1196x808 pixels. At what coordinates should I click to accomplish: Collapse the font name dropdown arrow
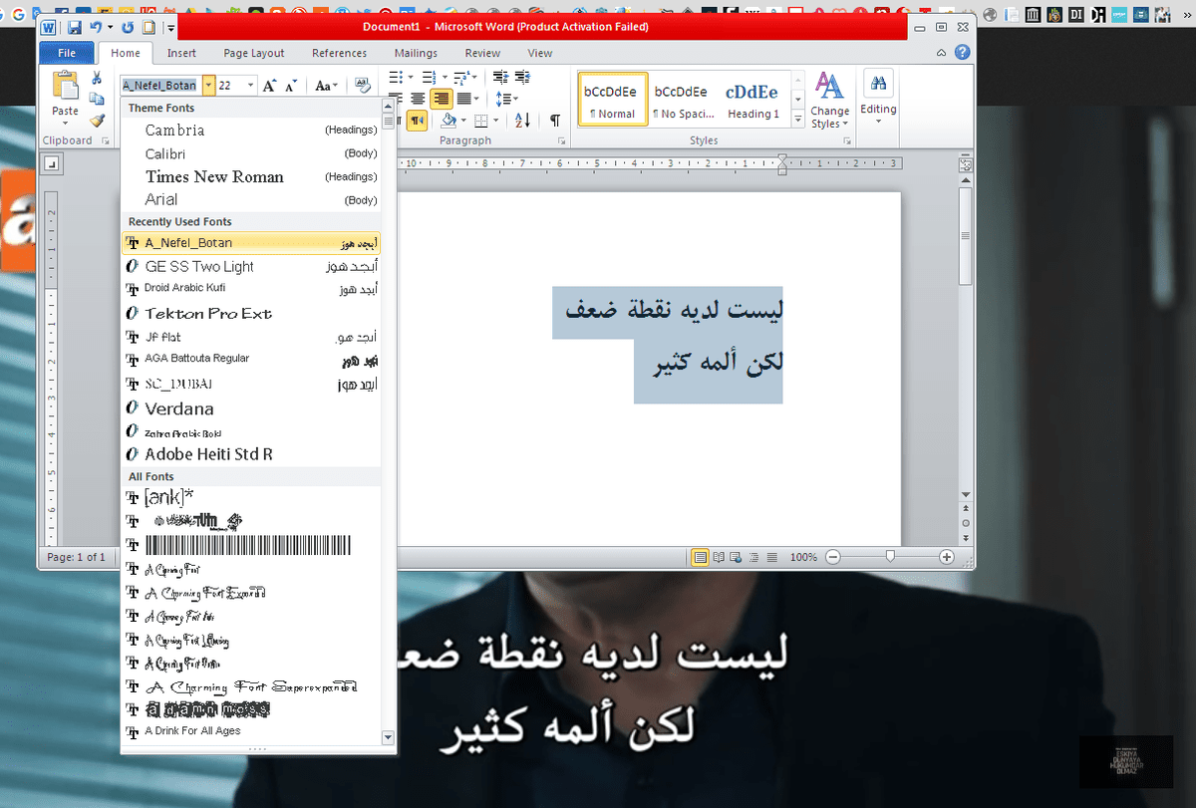[208, 86]
